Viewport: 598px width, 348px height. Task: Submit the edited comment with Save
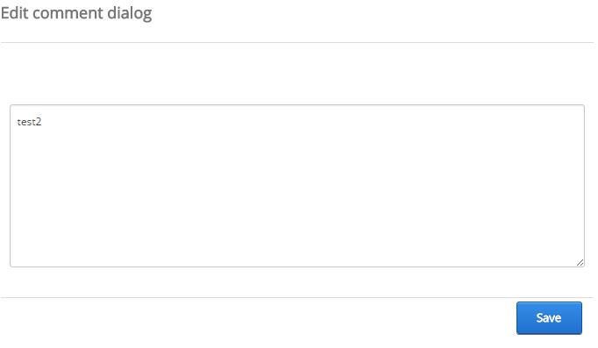click(549, 318)
